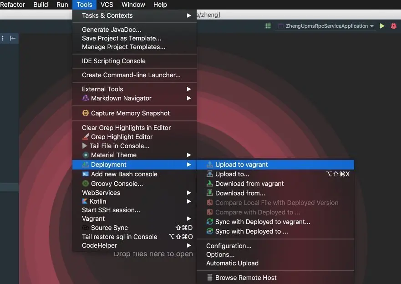Click the collapse panel icon at left
Screen dimensions: 401x284
tap(13, 38)
